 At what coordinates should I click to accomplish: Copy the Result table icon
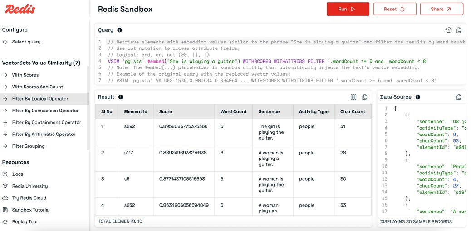point(365,97)
